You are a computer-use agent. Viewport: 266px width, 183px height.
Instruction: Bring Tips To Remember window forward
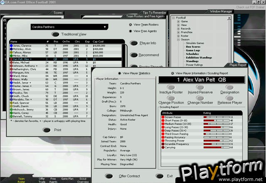point(154,13)
